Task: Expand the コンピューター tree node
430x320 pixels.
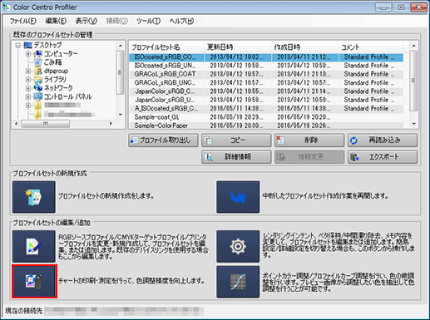Action: (x=28, y=54)
